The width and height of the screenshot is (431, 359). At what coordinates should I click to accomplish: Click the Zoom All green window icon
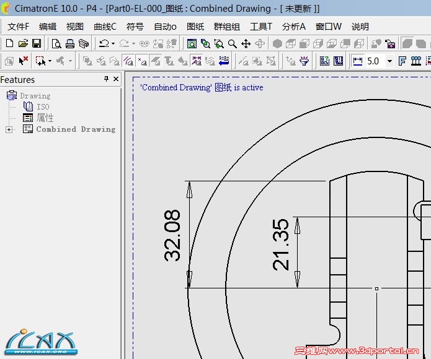coord(192,43)
